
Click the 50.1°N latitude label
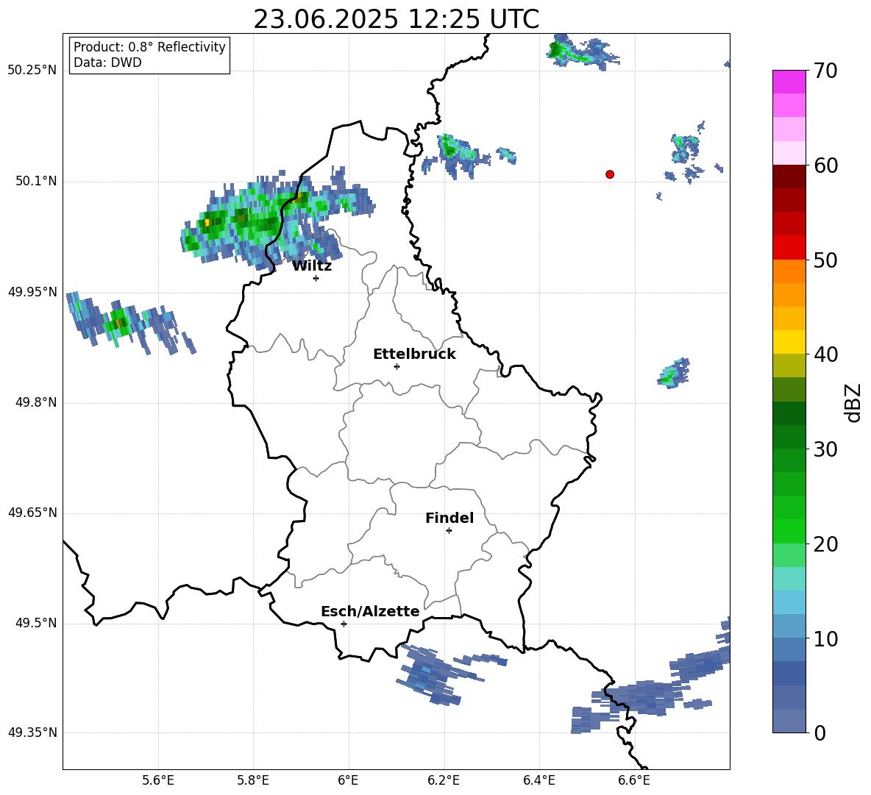tap(36, 181)
